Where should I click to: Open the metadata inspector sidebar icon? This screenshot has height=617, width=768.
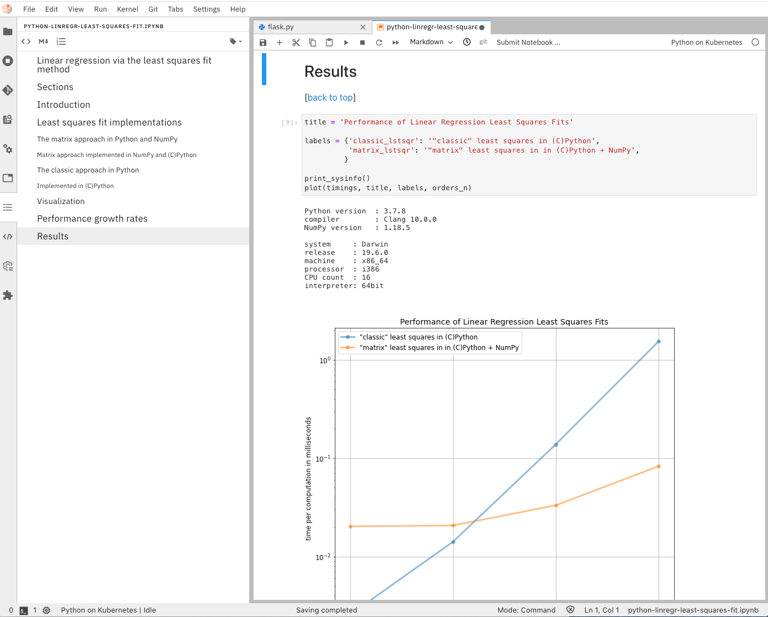point(8,119)
